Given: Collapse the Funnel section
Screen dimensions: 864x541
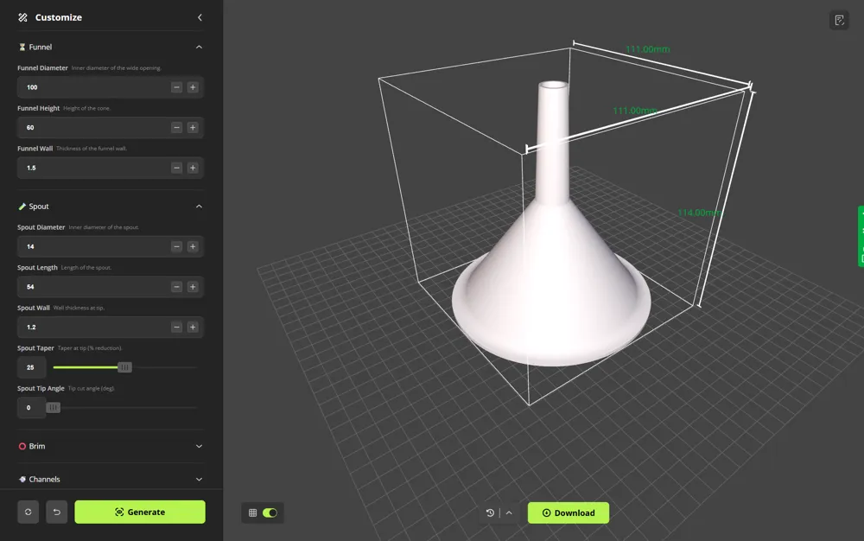Looking at the screenshot, I should click(x=200, y=47).
